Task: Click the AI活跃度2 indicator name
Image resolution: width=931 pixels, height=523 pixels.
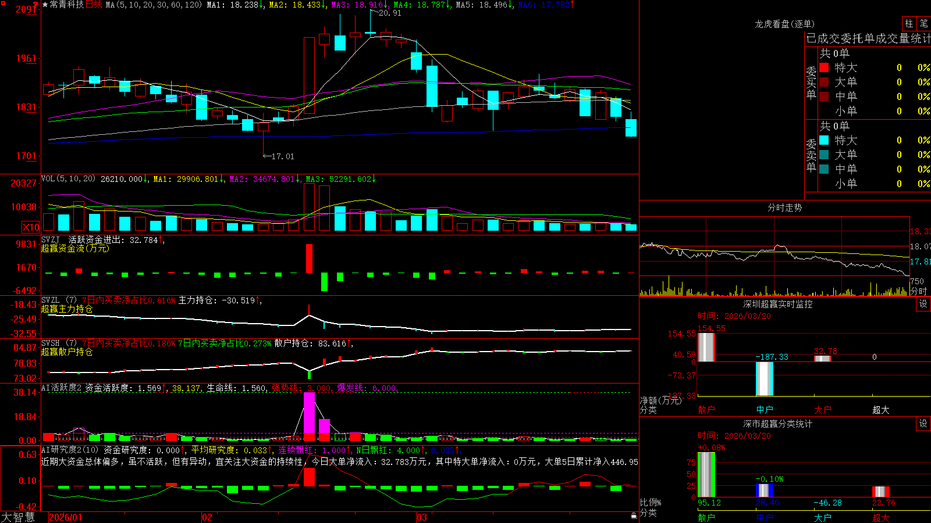Action: 62,388
